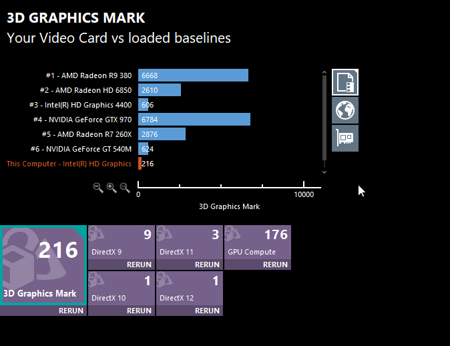Click the orange 216 score bar

pos(140,164)
